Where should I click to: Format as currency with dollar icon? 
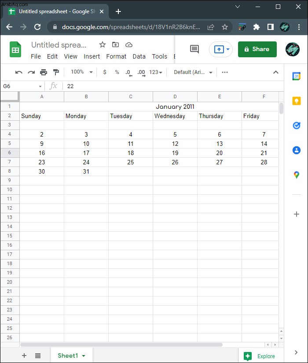105,72
